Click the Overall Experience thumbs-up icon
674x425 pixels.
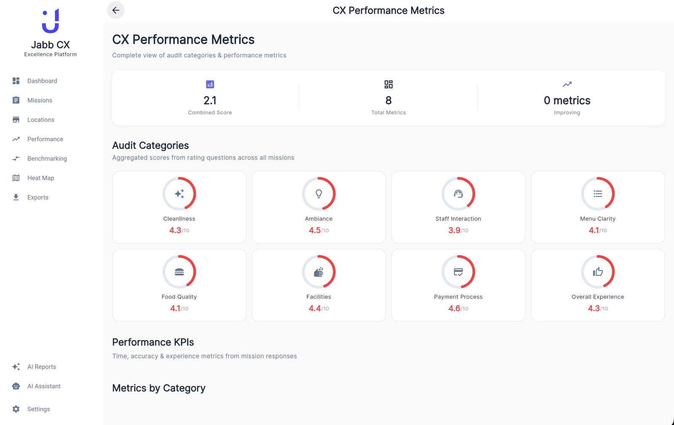coord(598,272)
